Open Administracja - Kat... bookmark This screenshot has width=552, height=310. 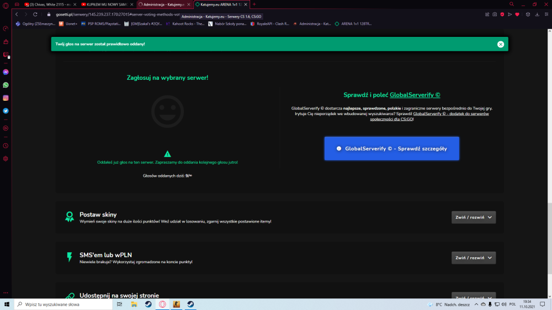pos(312,24)
